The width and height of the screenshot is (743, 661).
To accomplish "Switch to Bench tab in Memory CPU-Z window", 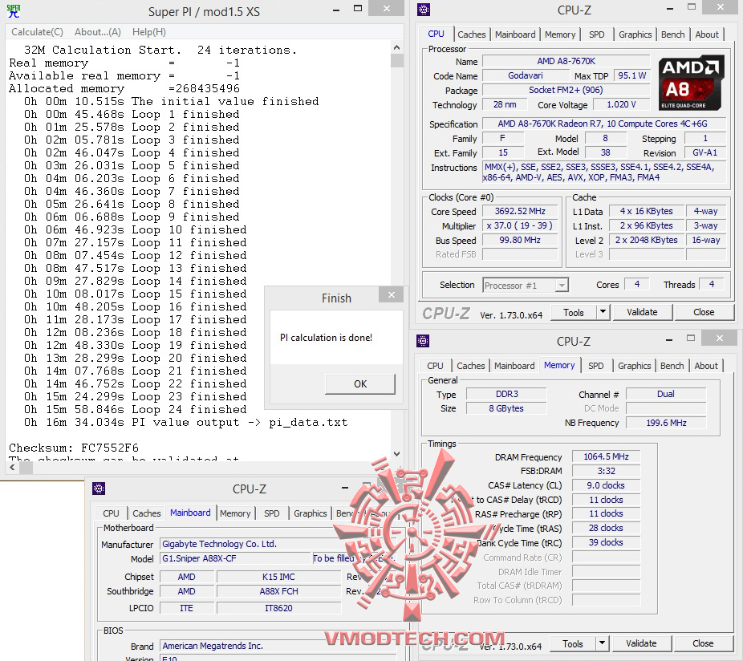I will [x=672, y=366].
